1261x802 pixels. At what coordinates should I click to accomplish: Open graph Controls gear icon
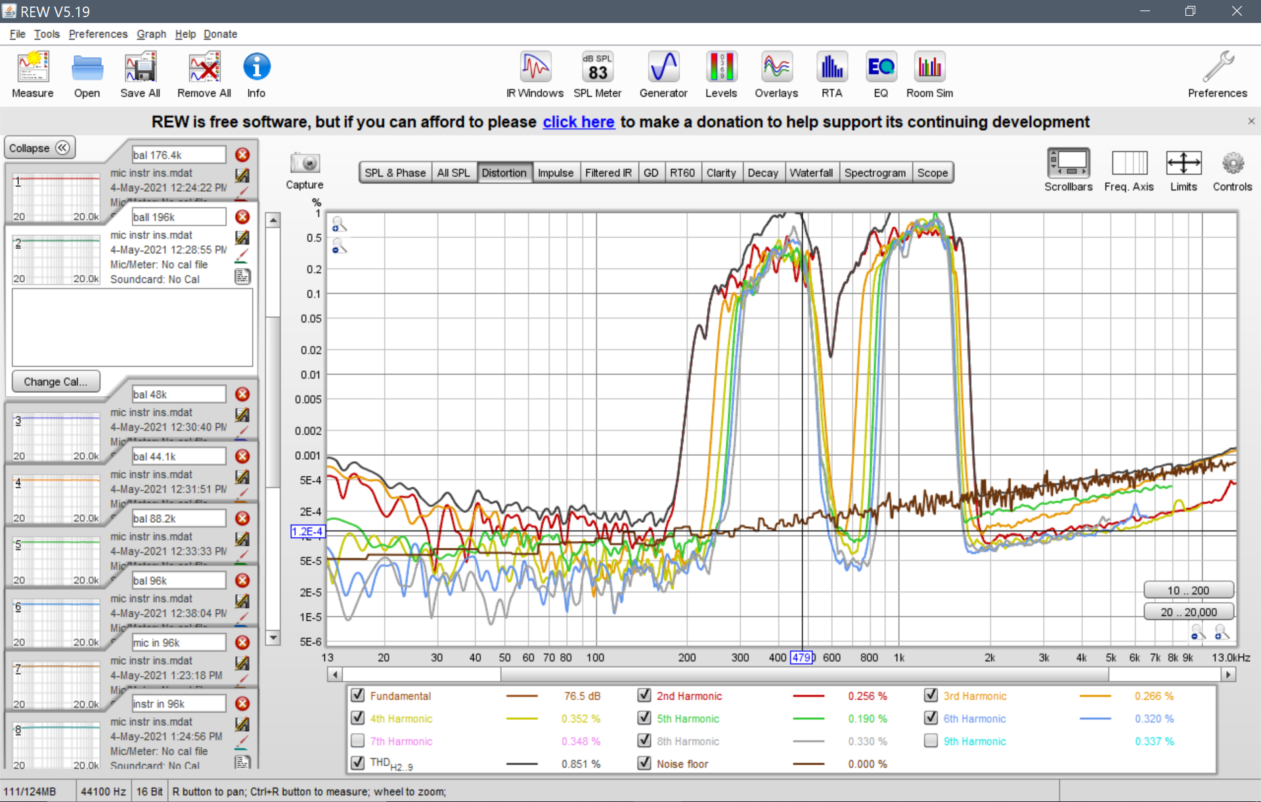(1233, 163)
